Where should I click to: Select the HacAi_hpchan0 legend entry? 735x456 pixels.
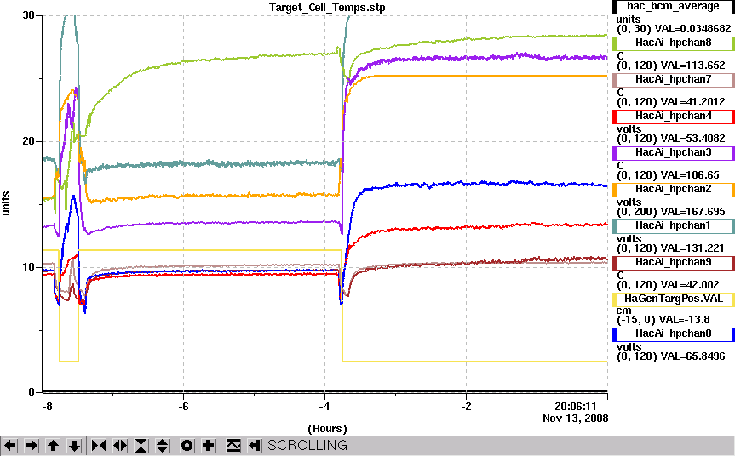tap(673, 333)
